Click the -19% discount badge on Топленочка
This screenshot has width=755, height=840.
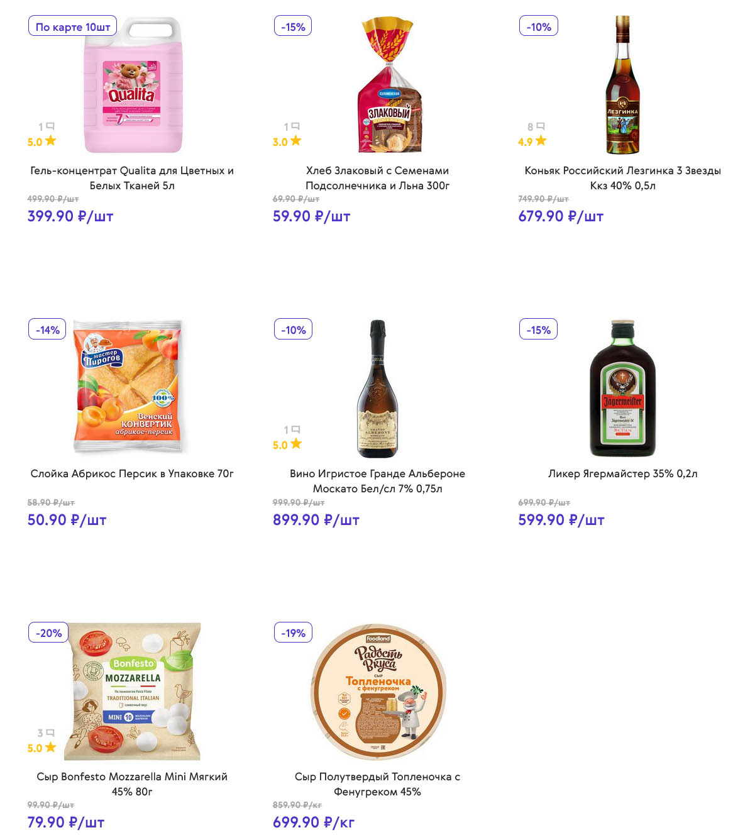click(x=293, y=633)
